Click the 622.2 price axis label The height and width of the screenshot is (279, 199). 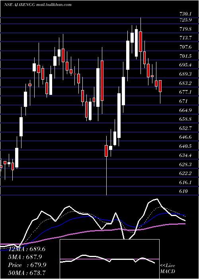(185, 173)
